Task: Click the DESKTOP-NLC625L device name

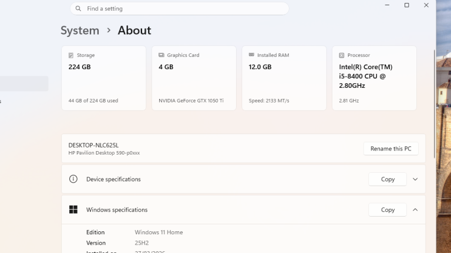Action: pos(93,145)
